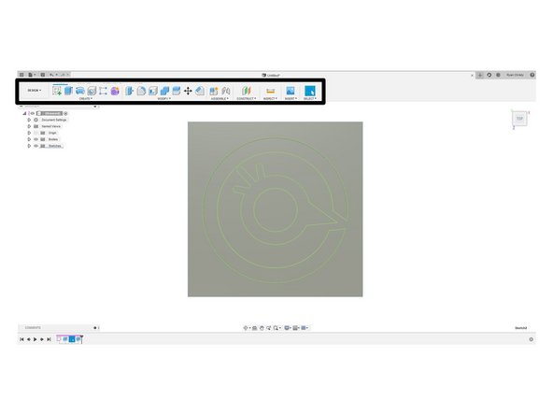Open the File menu dropdown
This screenshot has width=553, height=415.
pos(32,75)
